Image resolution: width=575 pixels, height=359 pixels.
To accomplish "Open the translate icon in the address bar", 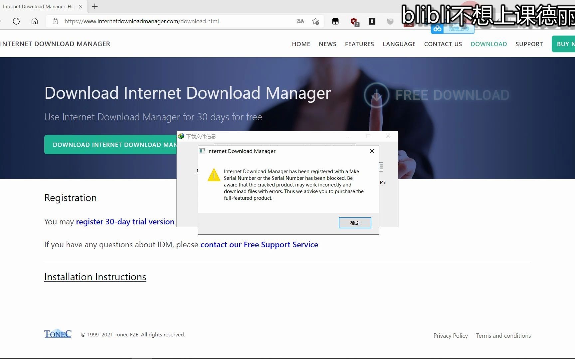I will tap(300, 21).
